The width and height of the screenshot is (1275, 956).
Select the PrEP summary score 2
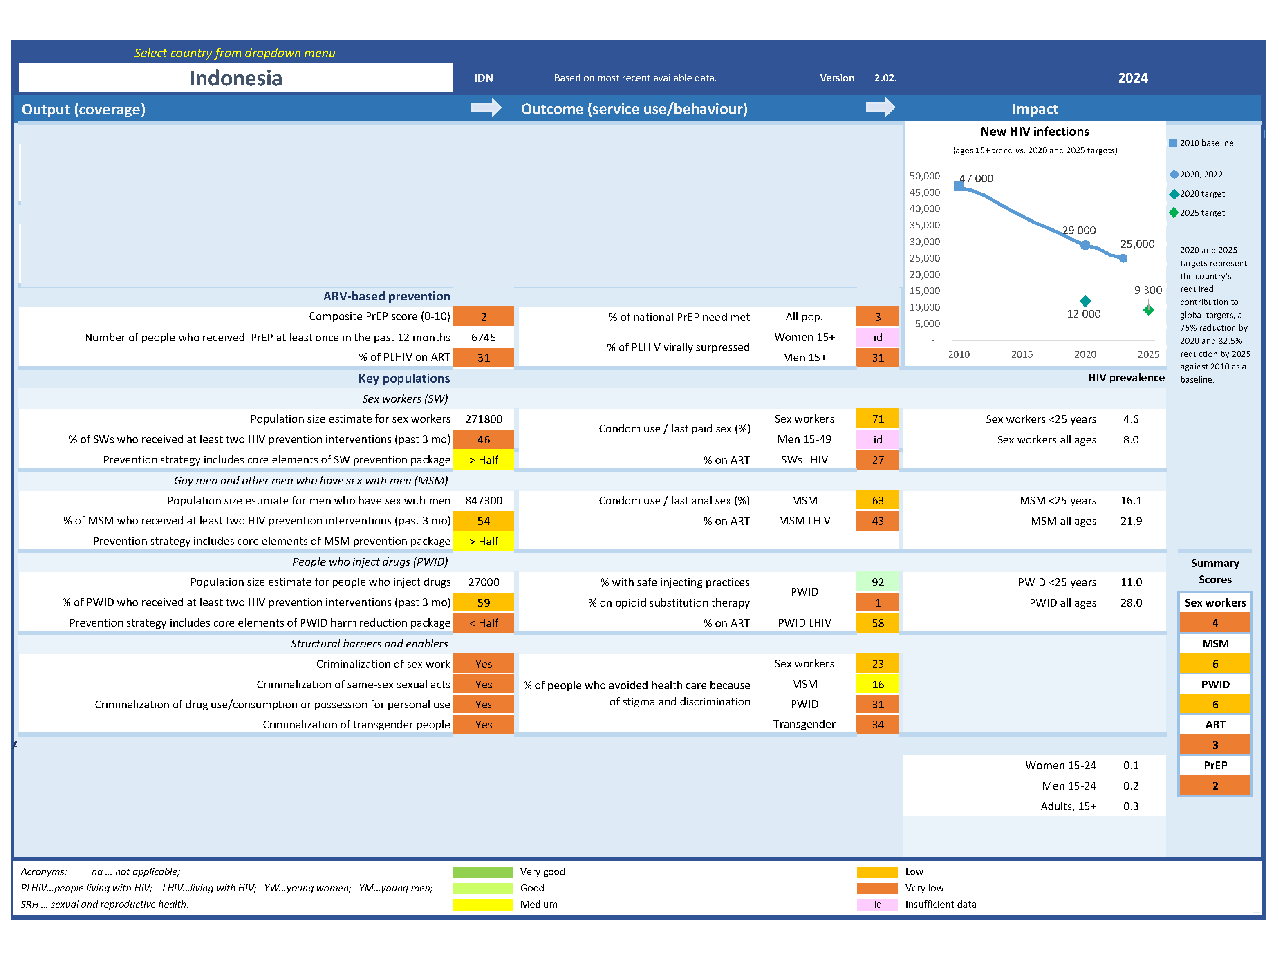[1215, 786]
